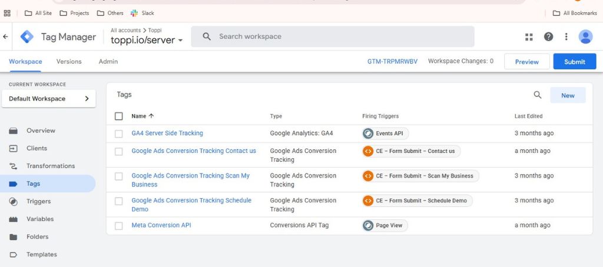Click the back arrow beside Tag Manager logo
603x267 pixels.
pos(6,36)
